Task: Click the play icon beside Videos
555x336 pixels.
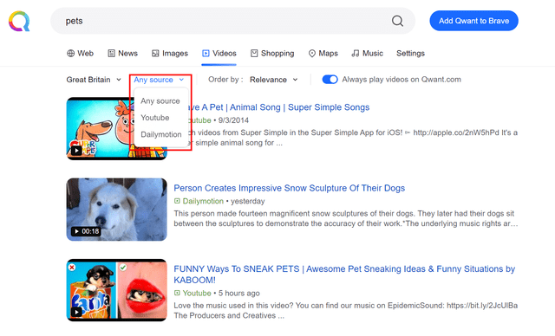Action: (206, 54)
